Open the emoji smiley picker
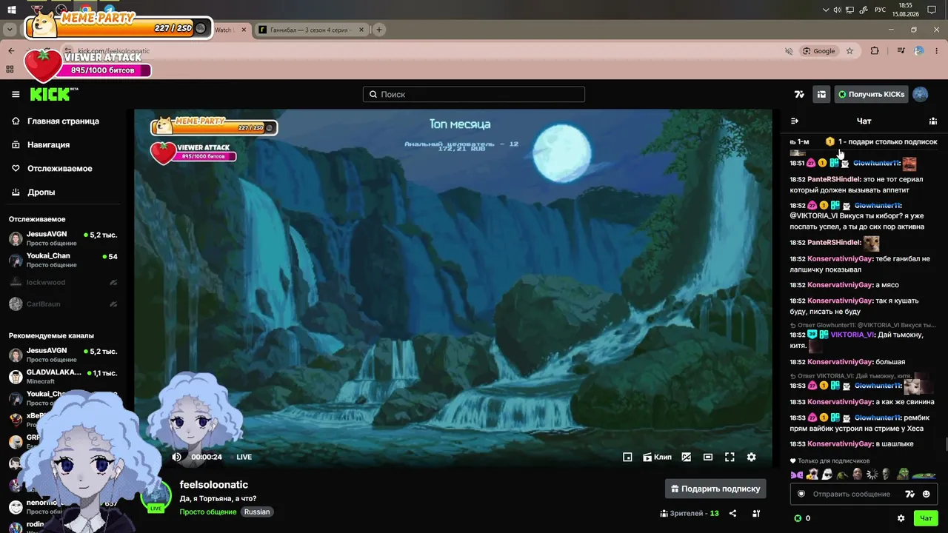 [x=926, y=494]
